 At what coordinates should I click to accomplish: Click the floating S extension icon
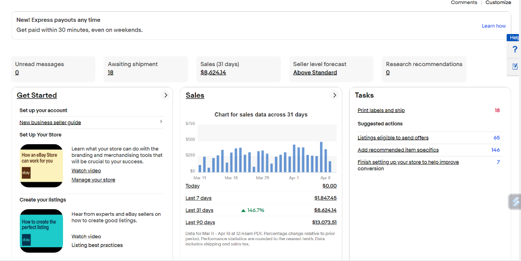515,202
